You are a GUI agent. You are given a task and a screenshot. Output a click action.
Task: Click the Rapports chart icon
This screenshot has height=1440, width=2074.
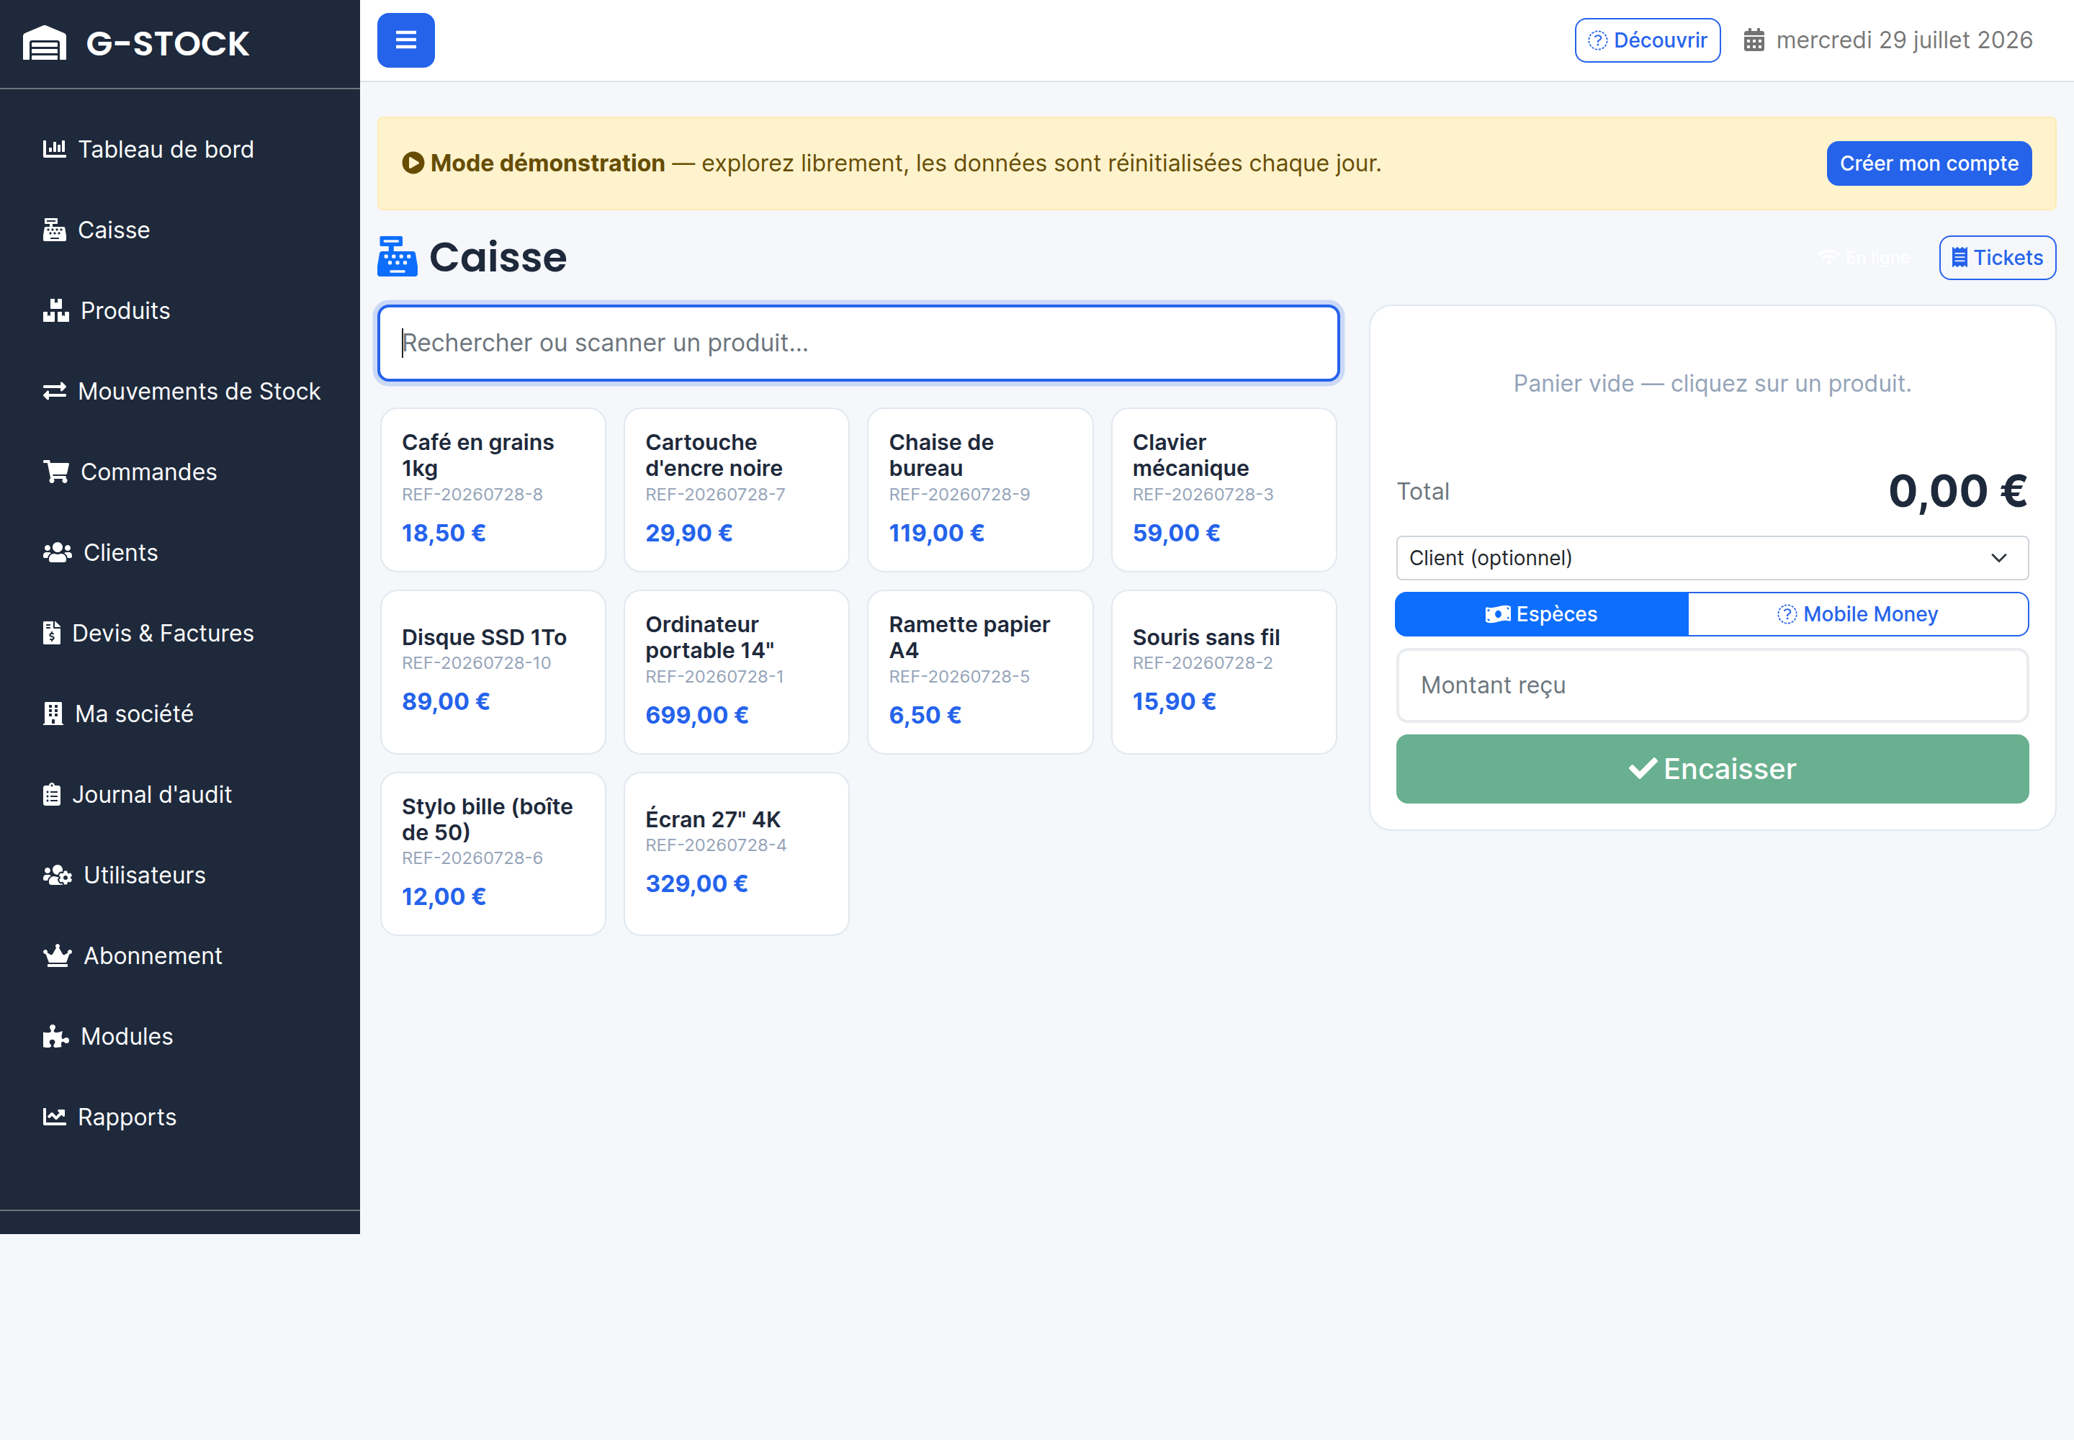point(54,1117)
